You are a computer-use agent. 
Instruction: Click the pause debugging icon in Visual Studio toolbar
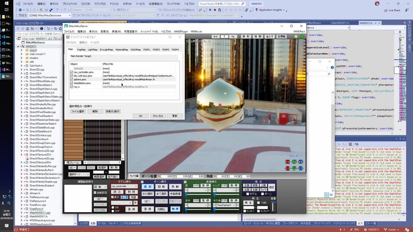point(210,10)
